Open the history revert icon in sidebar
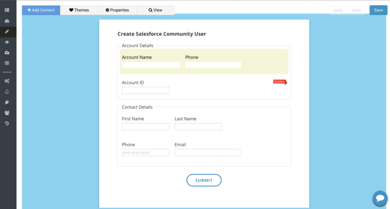 (x=7, y=123)
